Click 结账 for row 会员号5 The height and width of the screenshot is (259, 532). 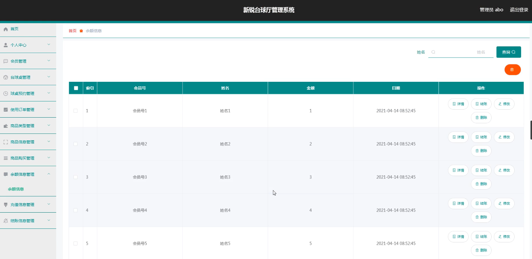coord(481,237)
